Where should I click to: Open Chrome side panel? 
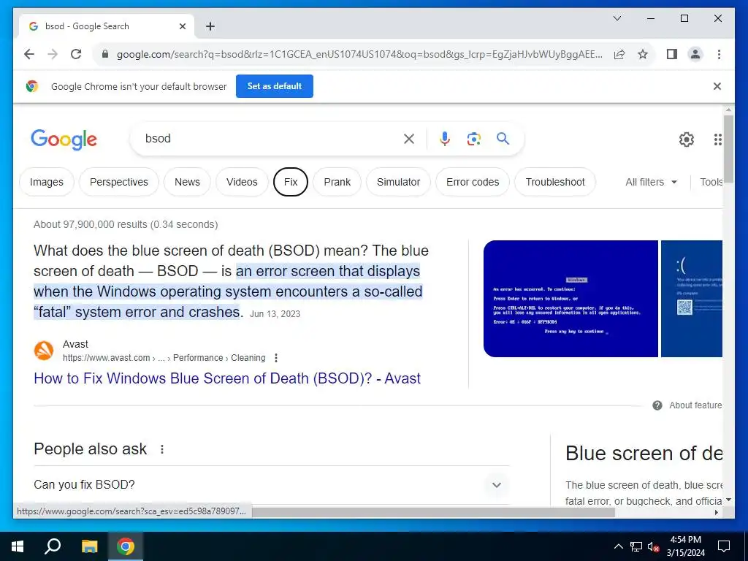click(x=672, y=54)
